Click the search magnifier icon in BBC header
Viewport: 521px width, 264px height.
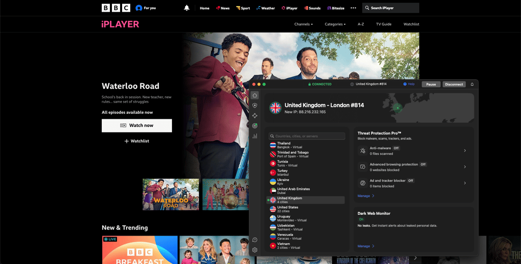(367, 8)
